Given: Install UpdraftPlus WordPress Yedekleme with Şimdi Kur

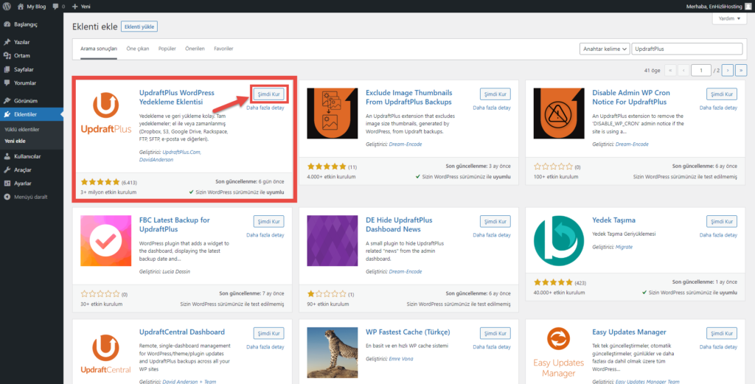Looking at the screenshot, I should (x=269, y=94).
